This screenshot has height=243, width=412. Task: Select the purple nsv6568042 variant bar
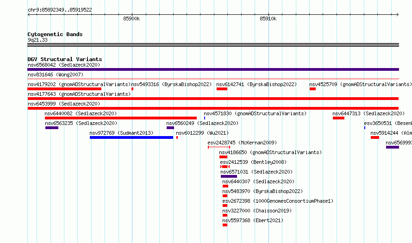[213, 69]
